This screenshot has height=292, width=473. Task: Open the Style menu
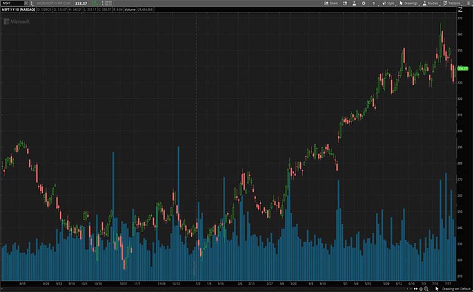click(x=388, y=3)
